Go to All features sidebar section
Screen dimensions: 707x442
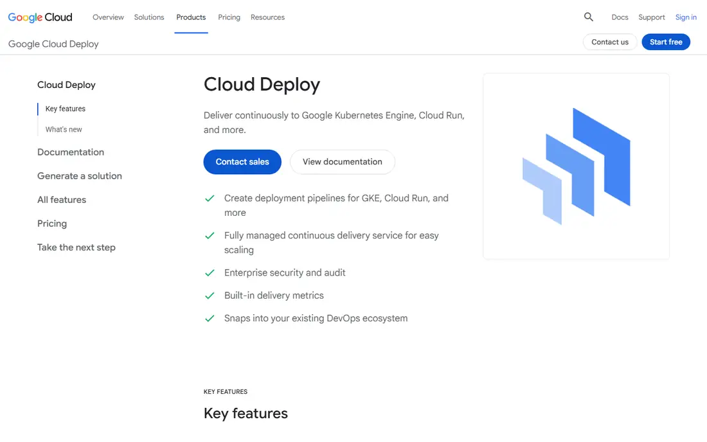point(62,200)
